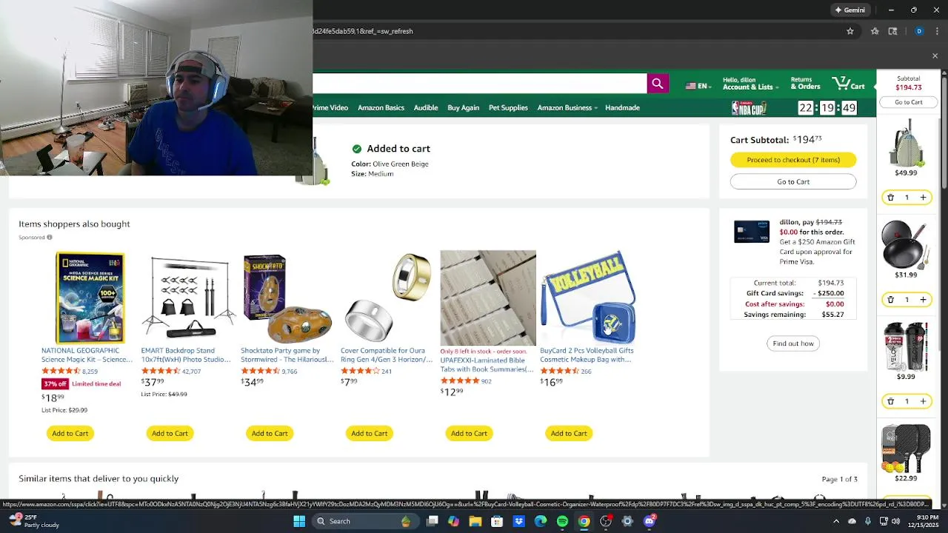This screenshot has width=948, height=533.
Task: Open Windows Start menu
Action: (299, 521)
